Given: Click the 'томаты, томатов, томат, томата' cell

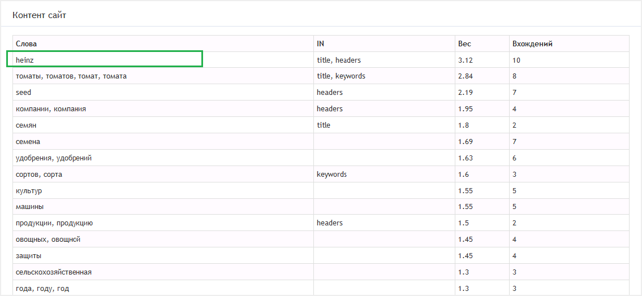Looking at the screenshot, I should pos(71,76).
